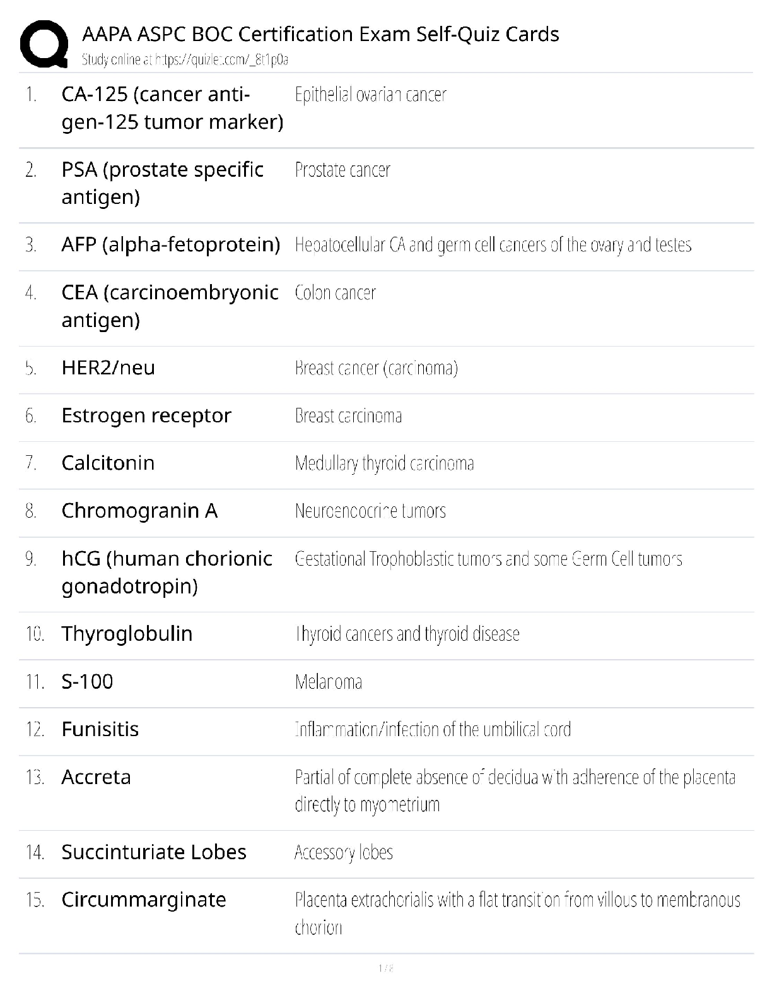Select the HER2/neu term
The image size is (772, 1000).
pos(108,367)
